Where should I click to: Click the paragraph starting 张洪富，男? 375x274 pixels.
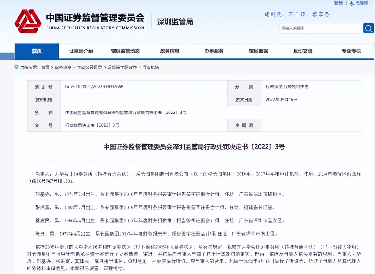coord(155,207)
